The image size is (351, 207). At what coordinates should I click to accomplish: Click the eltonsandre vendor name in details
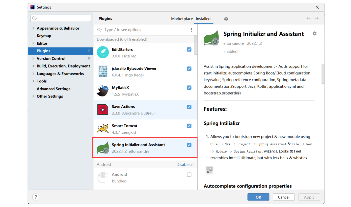(234, 43)
